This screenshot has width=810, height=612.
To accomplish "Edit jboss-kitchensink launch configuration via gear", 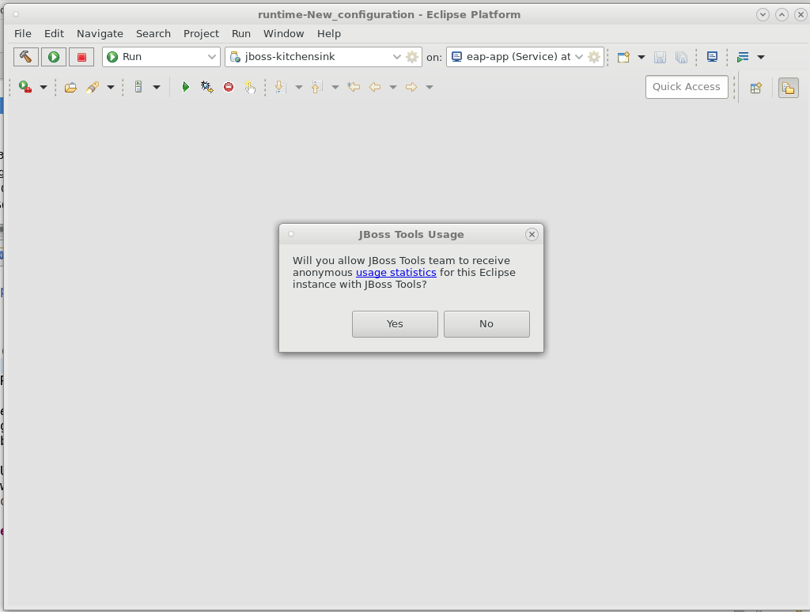I will pos(411,57).
